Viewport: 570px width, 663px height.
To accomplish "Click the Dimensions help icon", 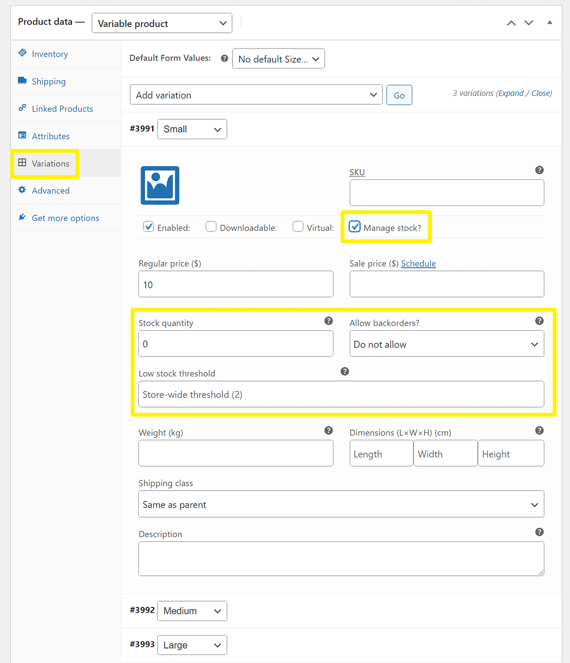I will coord(539,431).
